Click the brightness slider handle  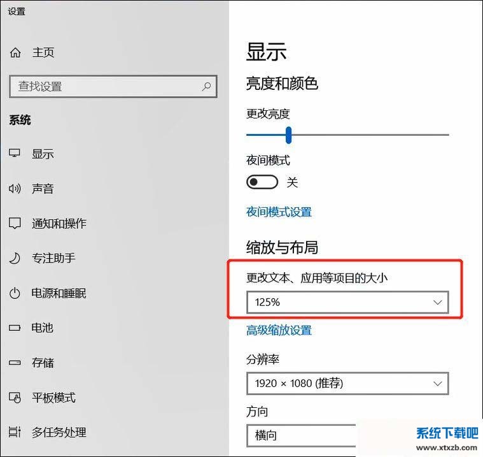tap(288, 134)
